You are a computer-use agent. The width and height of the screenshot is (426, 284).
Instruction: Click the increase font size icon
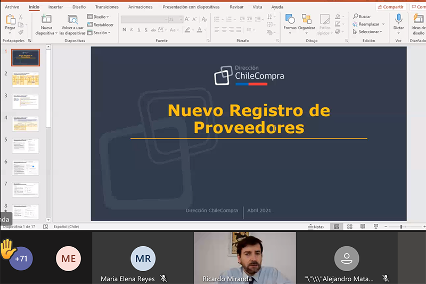pyautogui.click(x=187, y=19)
